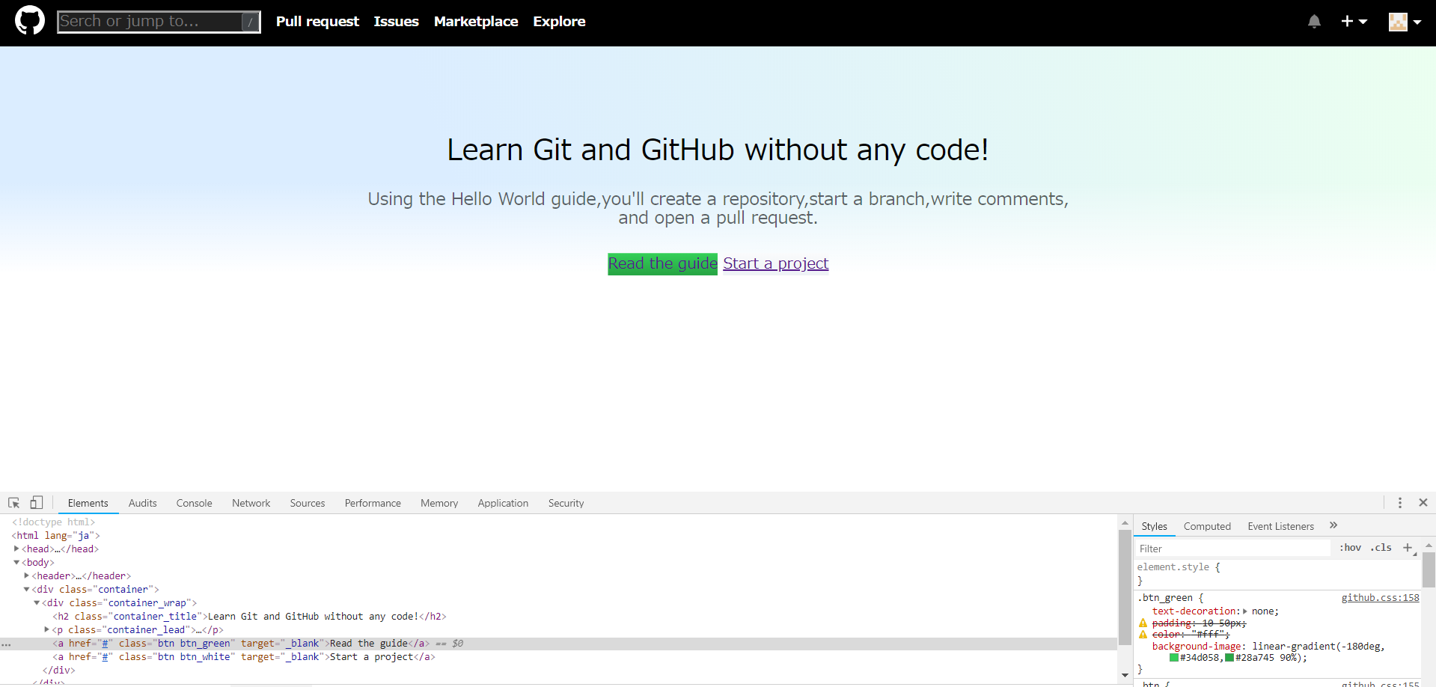The image size is (1436, 687).
Task: Select the btn_white anchor line in the DOM
Action: (244, 657)
